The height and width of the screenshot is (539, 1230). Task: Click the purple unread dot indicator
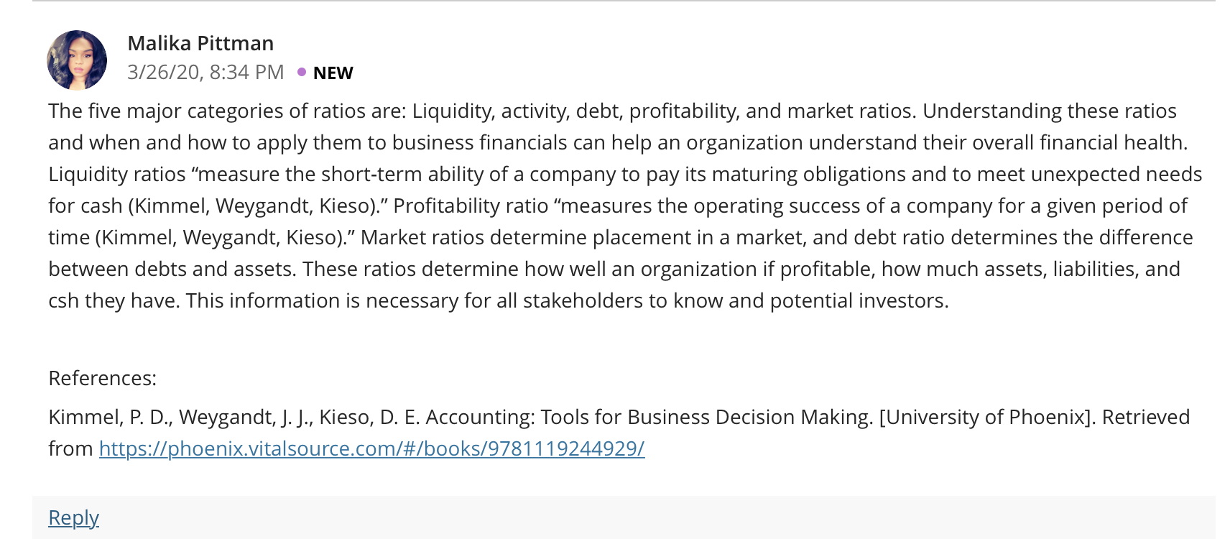click(x=302, y=72)
